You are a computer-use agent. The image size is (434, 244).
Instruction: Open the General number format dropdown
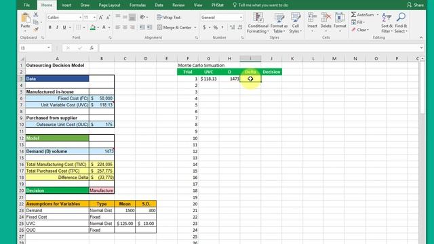click(241, 18)
